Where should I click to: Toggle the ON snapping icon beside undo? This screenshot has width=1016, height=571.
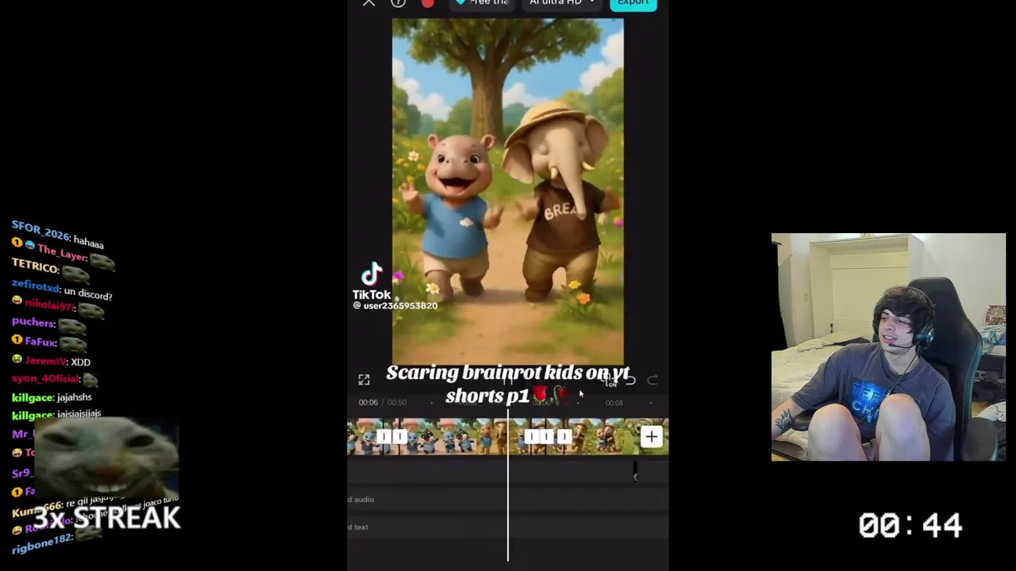610,380
